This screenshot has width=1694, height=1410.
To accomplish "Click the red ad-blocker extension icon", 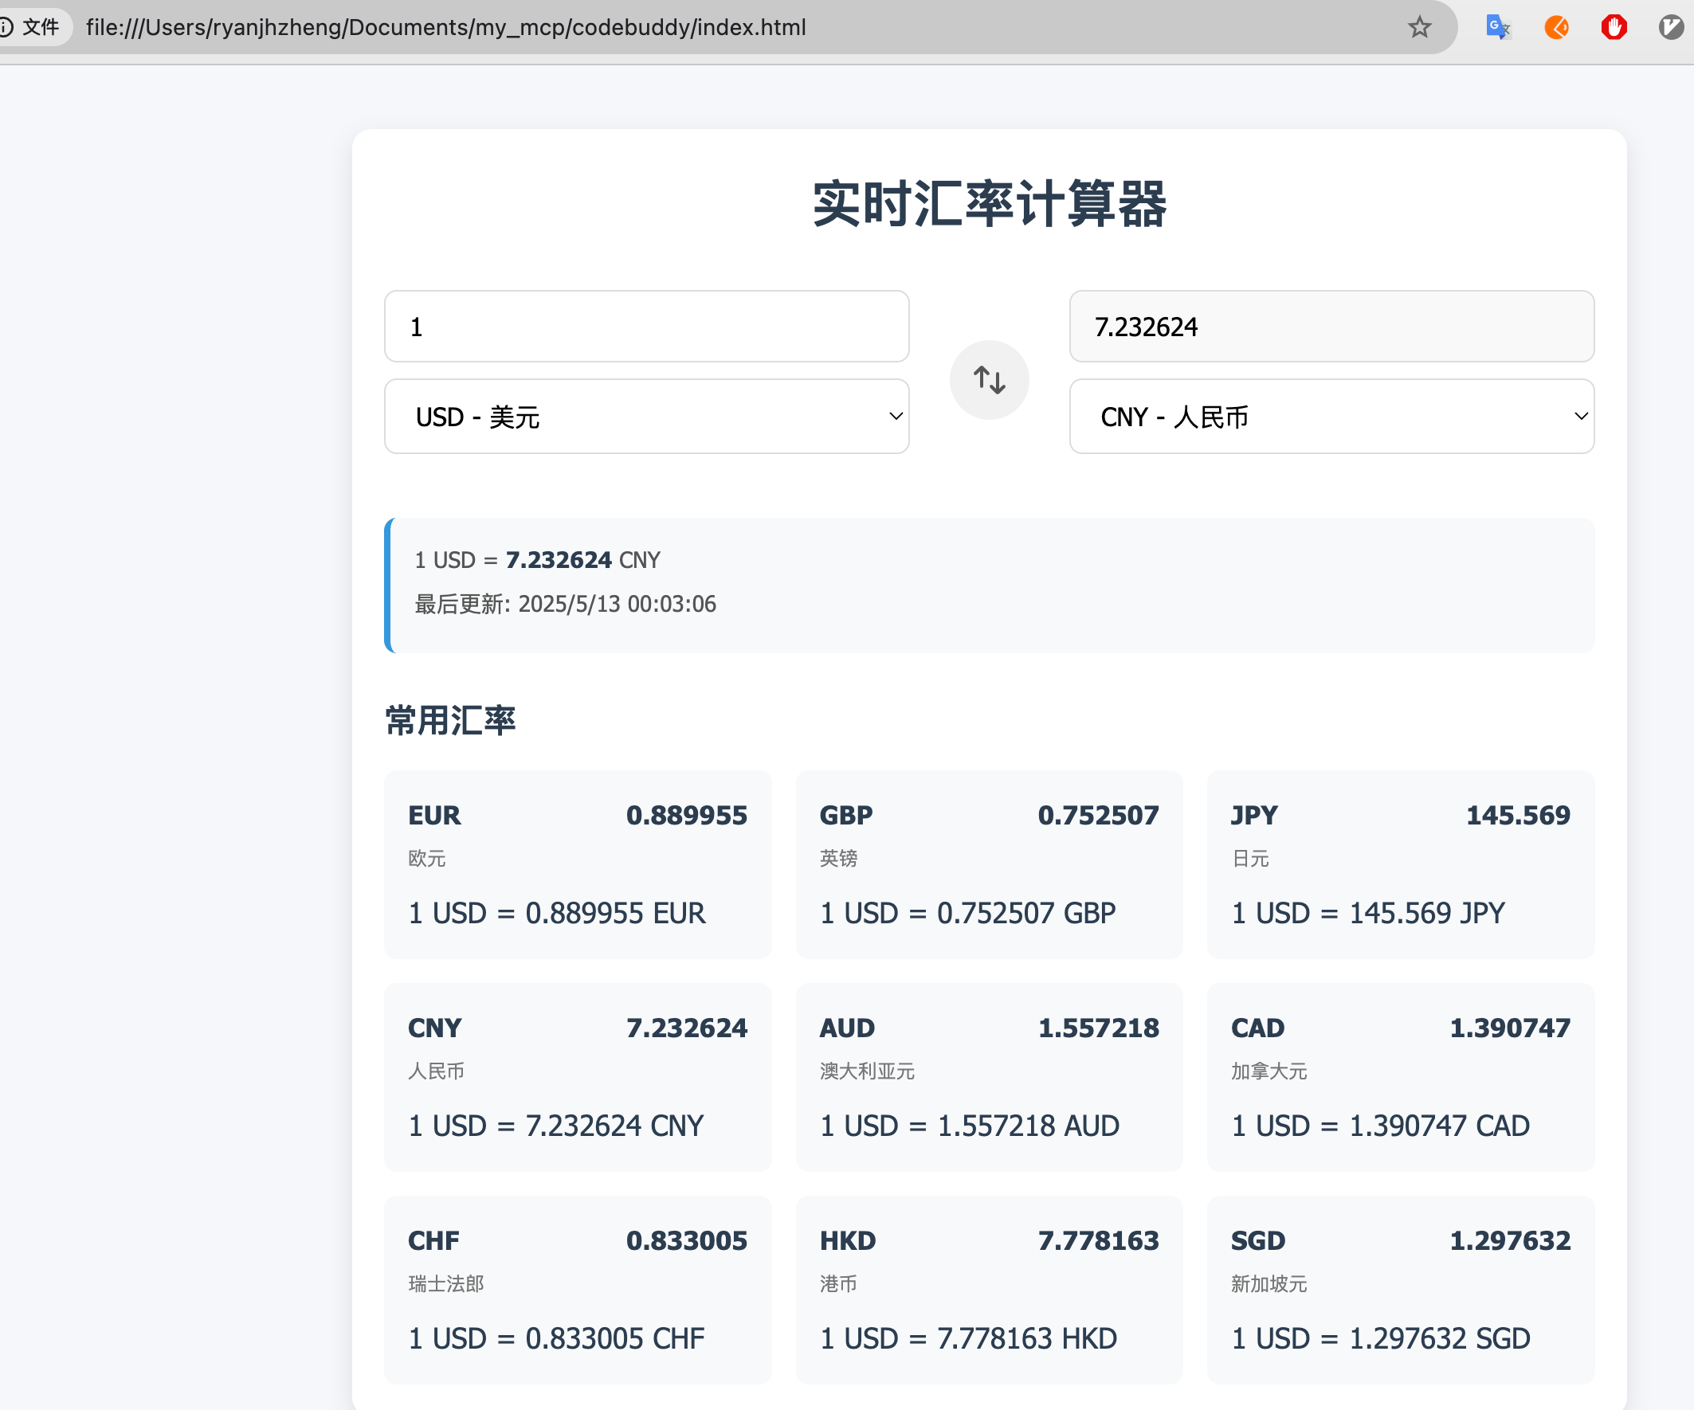I will click(x=1614, y=26).
